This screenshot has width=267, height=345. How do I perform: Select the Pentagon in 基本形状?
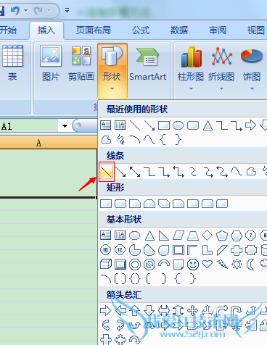[222, 236]
